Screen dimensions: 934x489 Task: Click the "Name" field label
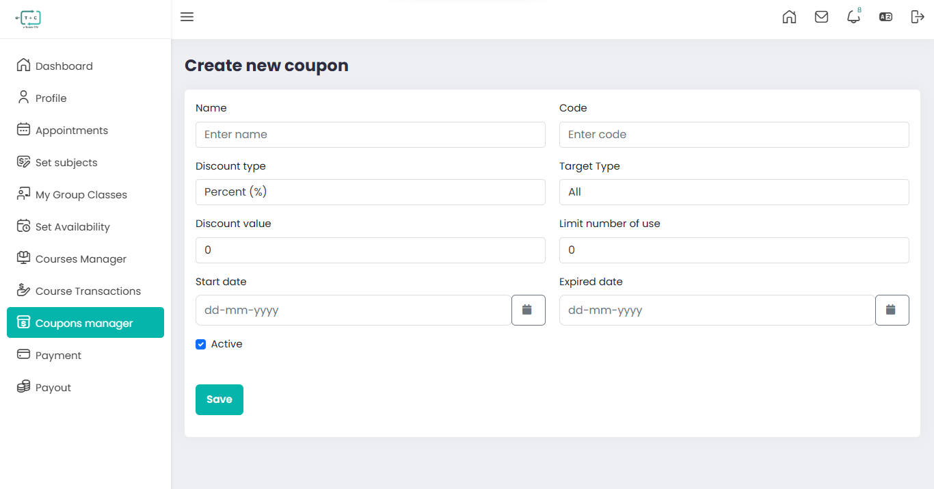point(211,108)
